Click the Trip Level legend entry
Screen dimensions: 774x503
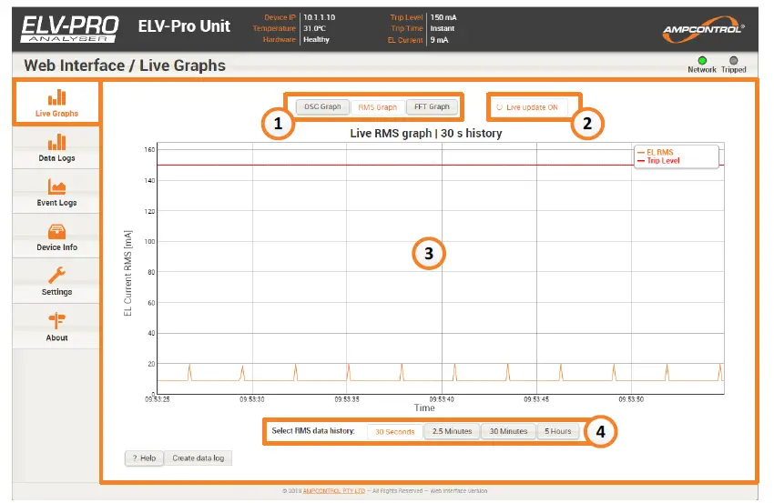[658, 160]
